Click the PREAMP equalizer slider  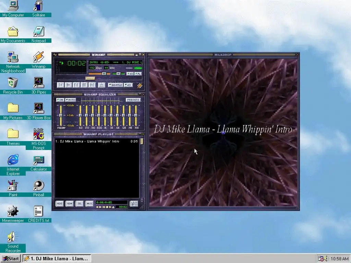(x=60, y=115)
